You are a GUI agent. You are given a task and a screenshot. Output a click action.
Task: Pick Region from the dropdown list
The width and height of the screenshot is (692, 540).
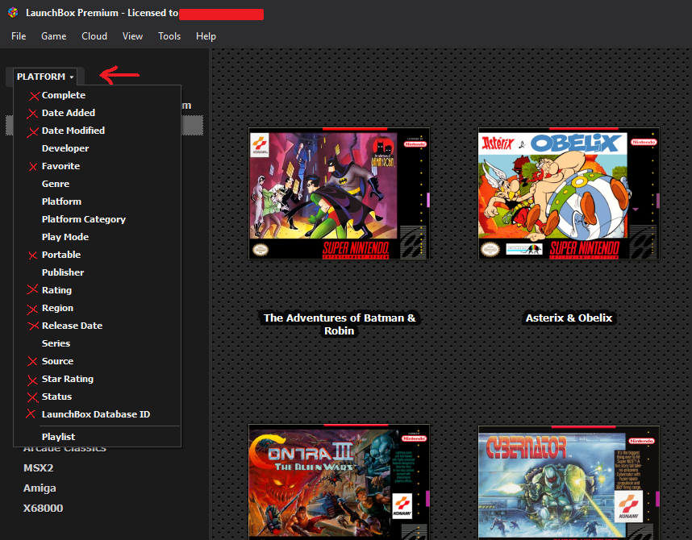97,308
